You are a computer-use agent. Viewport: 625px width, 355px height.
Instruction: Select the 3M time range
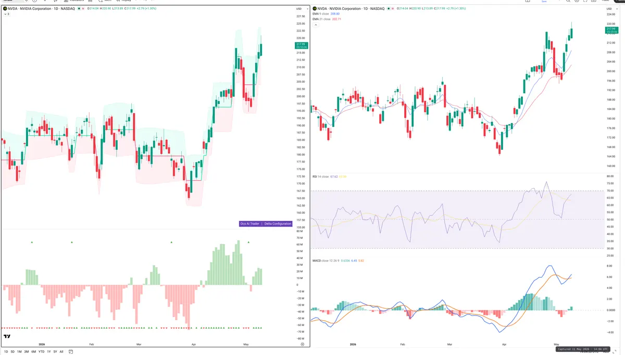point(27,352)
